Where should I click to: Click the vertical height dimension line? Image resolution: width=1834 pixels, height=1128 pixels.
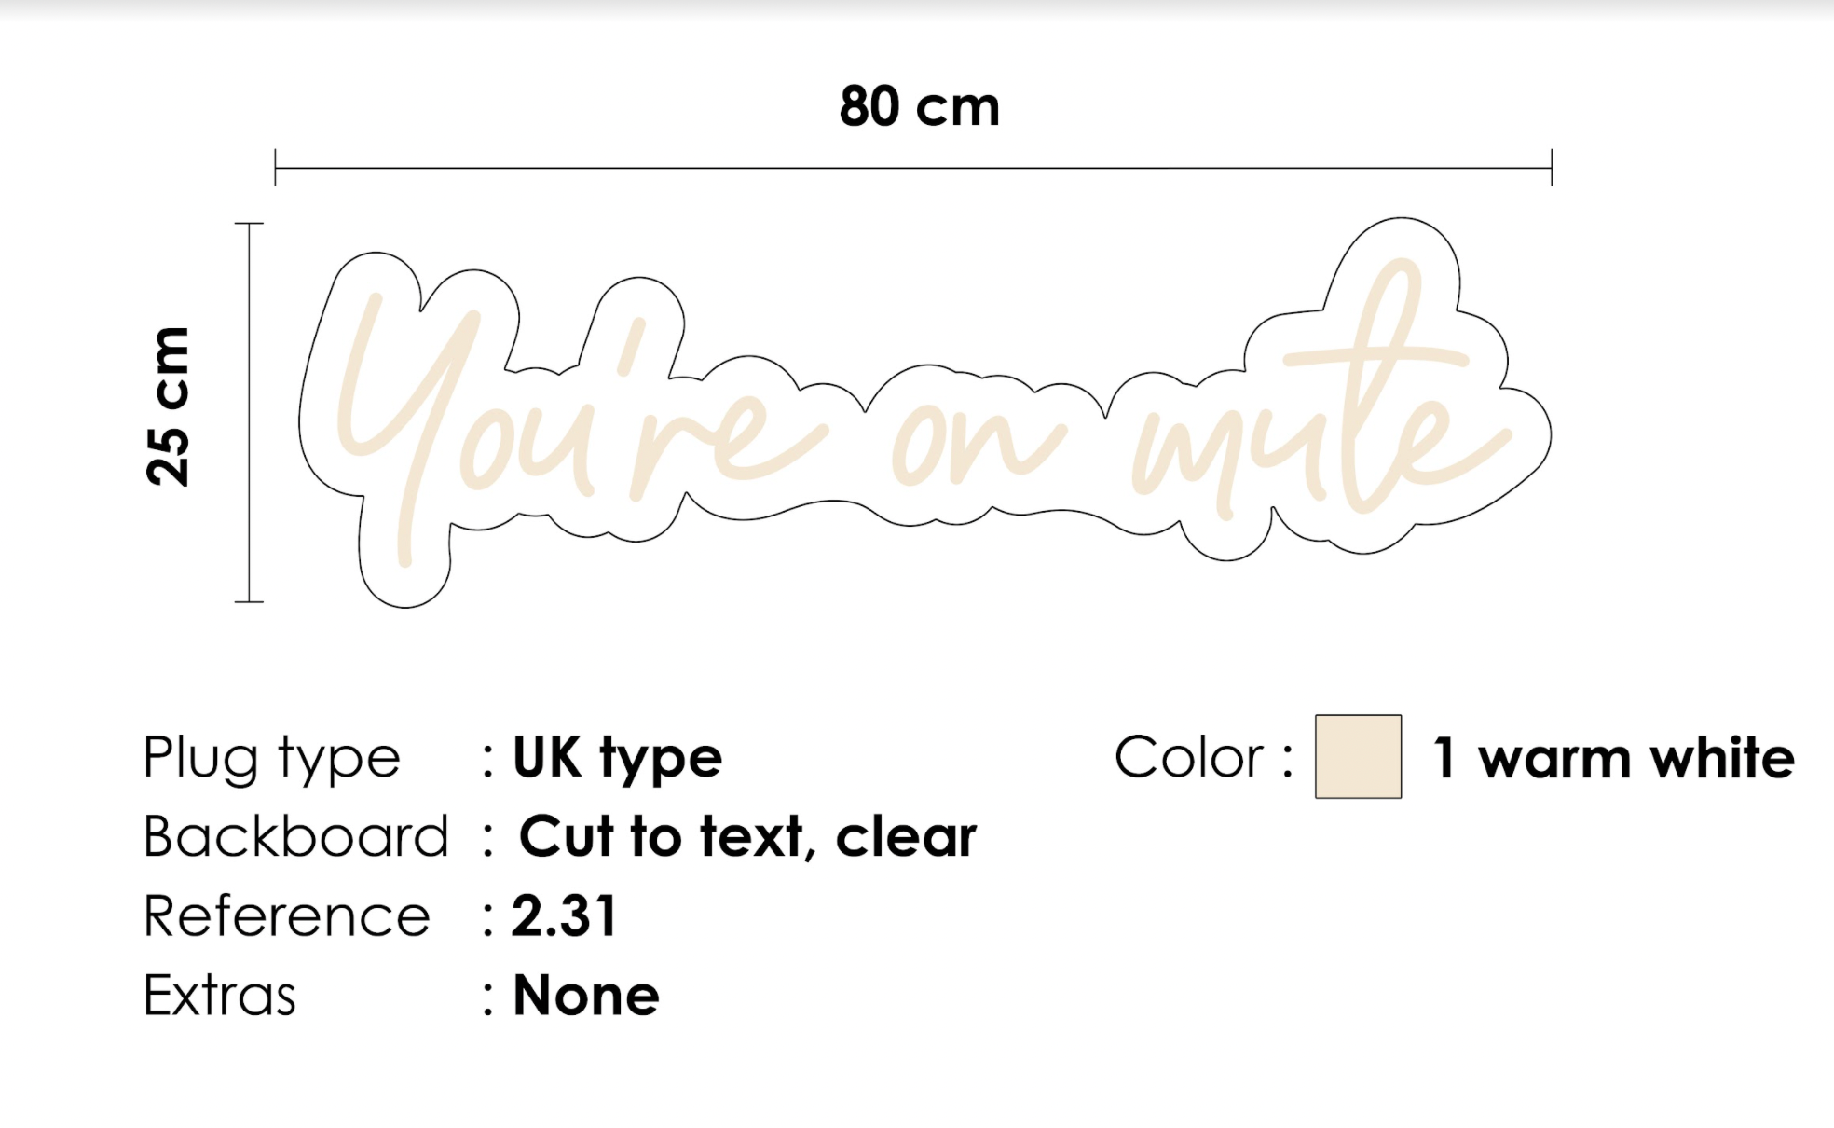point(249,413)
